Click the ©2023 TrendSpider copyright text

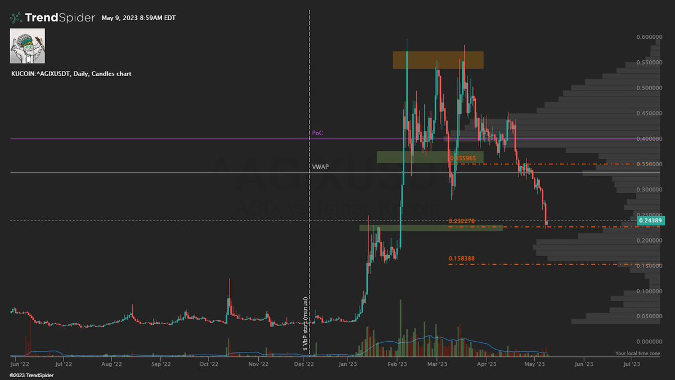[33, 375]
